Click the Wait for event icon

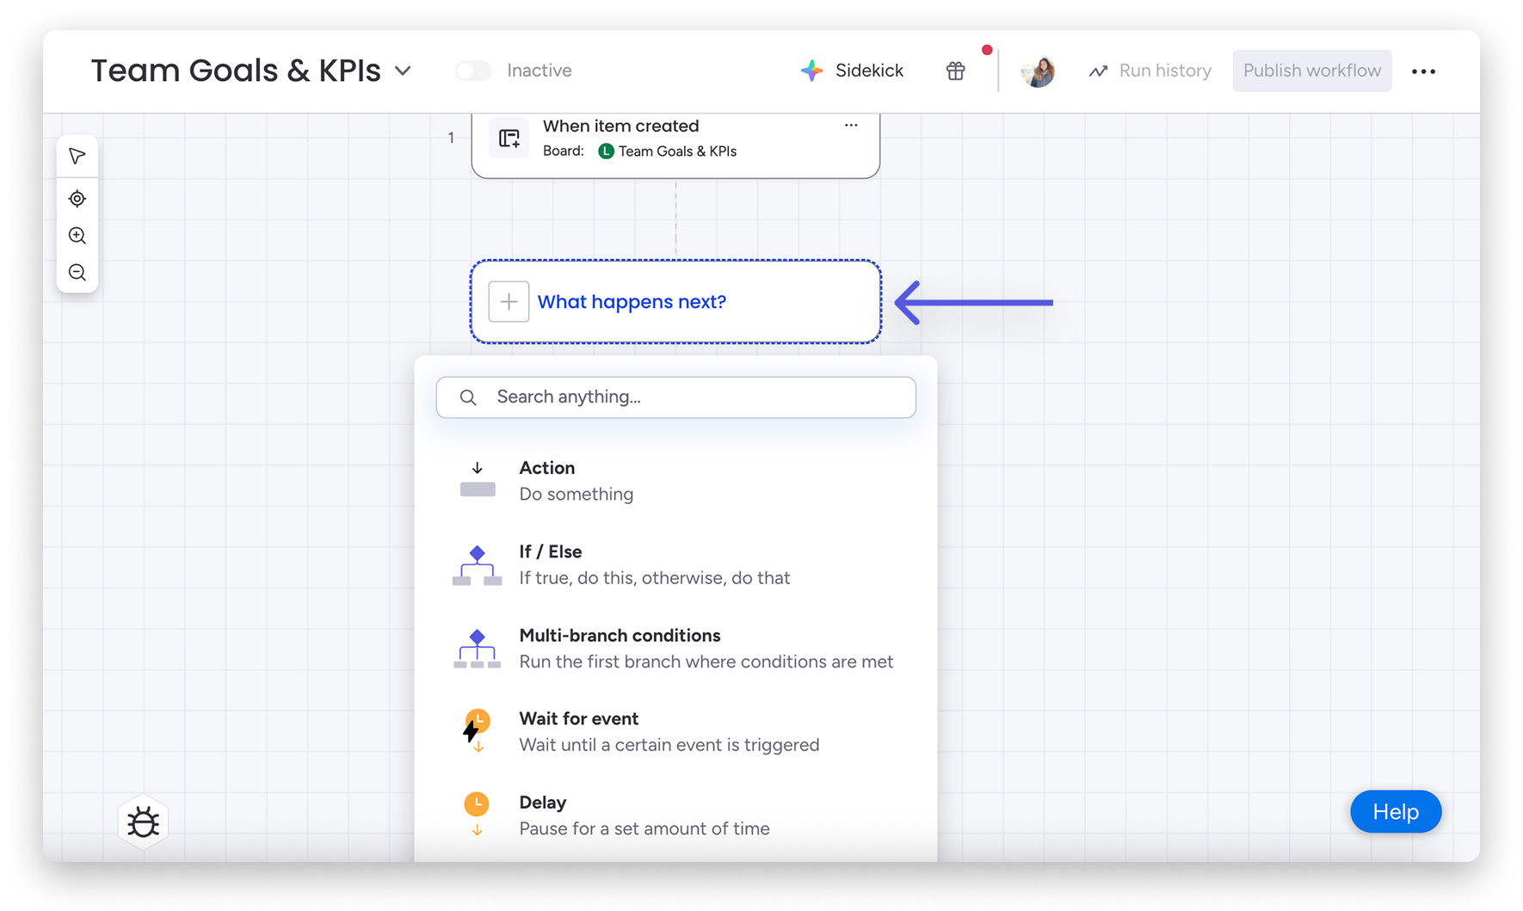476,731
